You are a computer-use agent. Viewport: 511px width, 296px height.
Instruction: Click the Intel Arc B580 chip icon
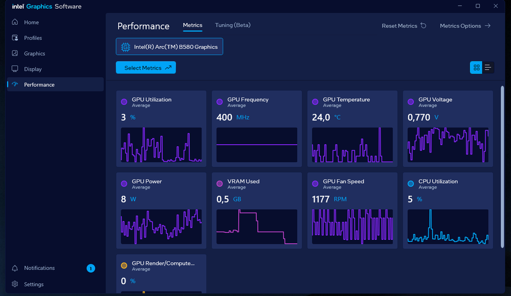[x=125, y=47]
